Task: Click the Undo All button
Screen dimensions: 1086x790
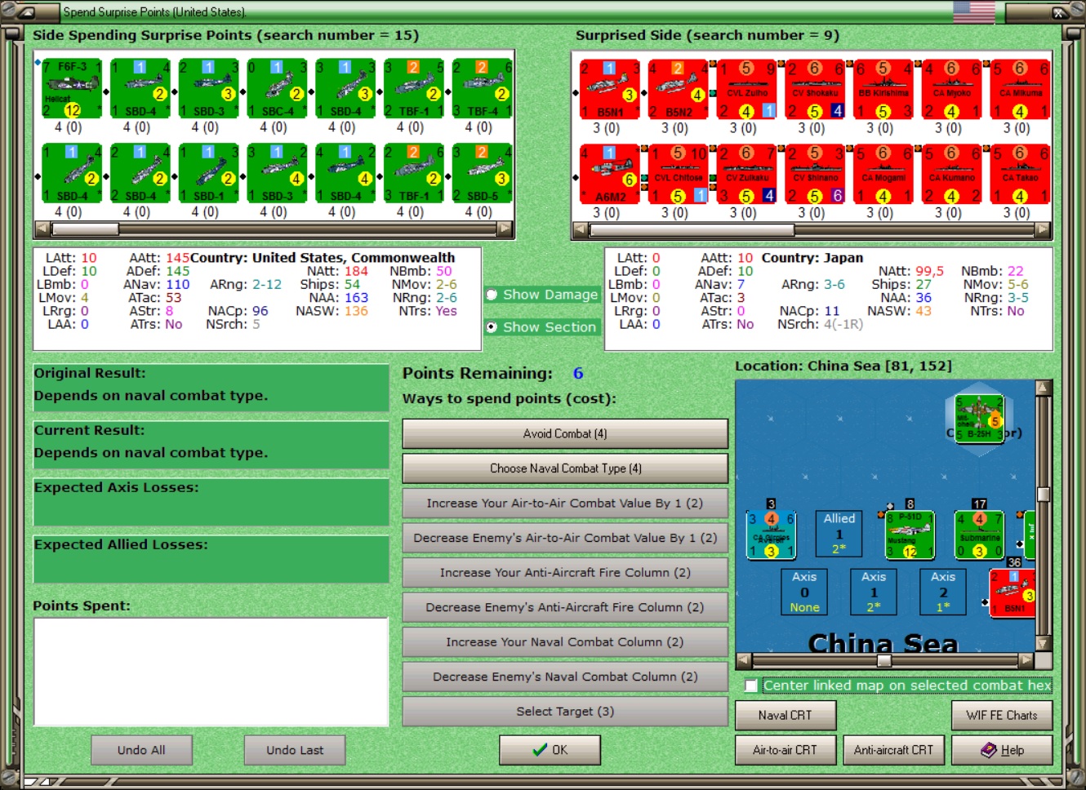Action: point(142,750)
